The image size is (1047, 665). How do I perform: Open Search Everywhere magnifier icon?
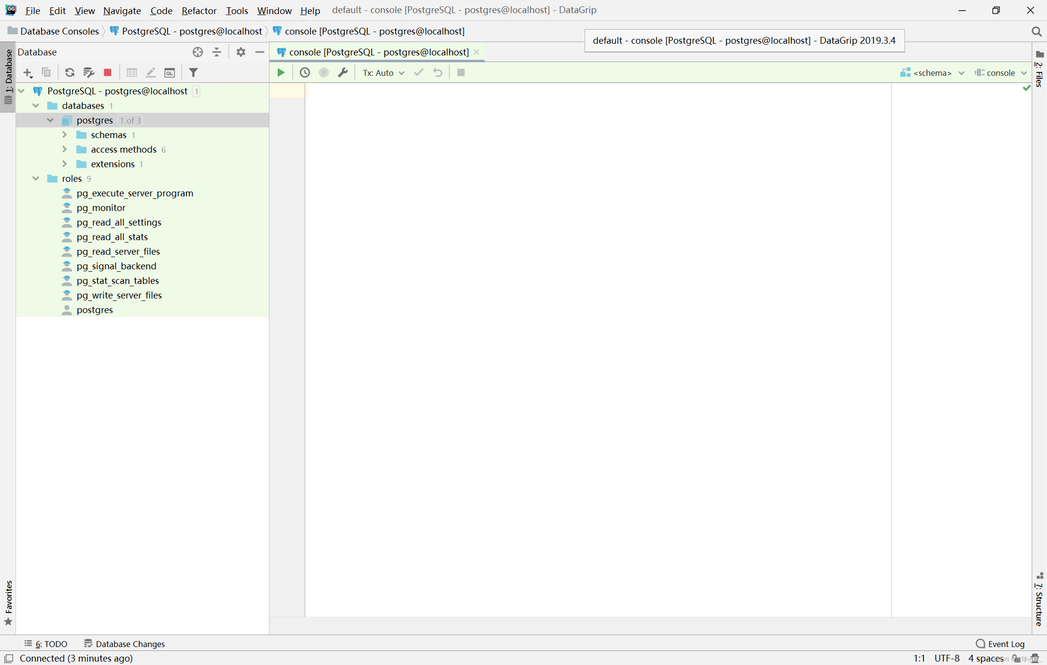point(1036,31)
